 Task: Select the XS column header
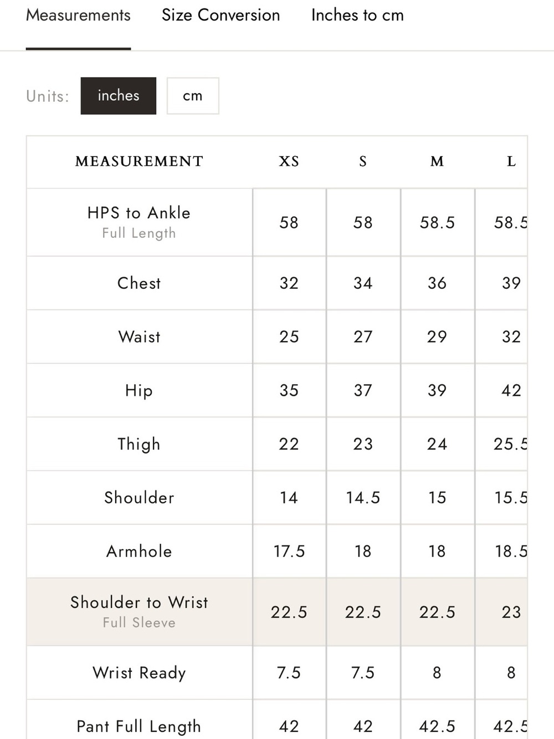pos(289,161)
